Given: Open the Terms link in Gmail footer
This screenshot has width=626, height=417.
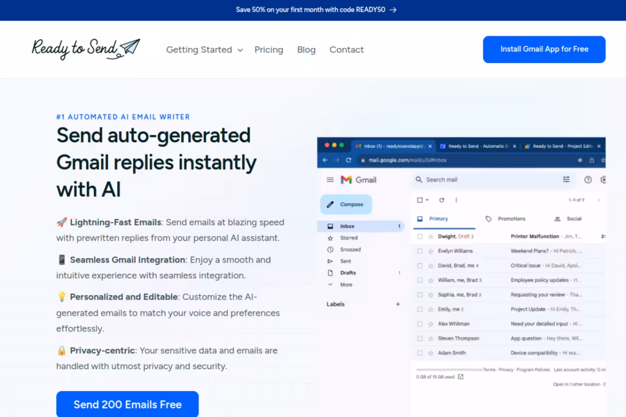Looking at the screenshot, I should 489,370.
